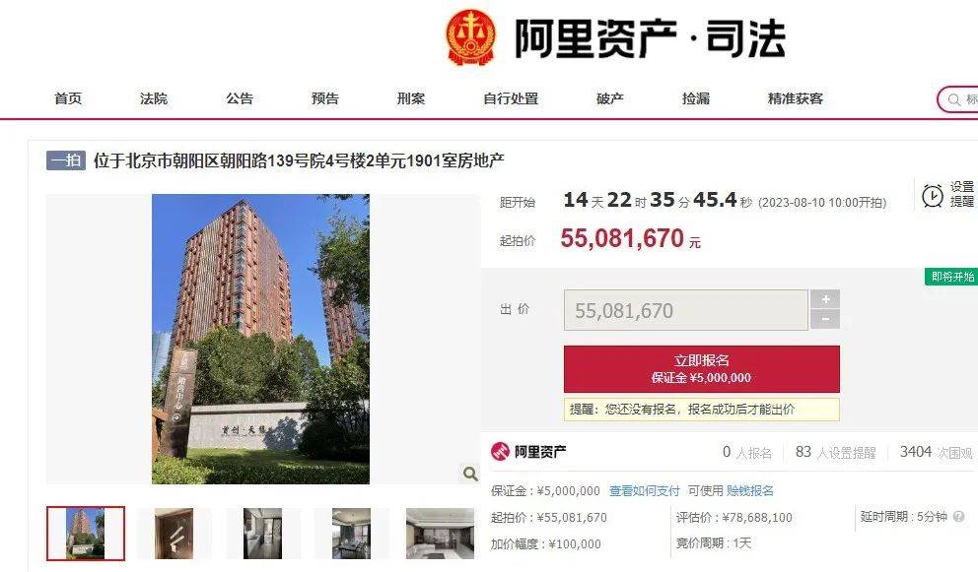Screen dimensions: 978x572
Task: Decrease bid with the minus button
Action: coord(824,319)
